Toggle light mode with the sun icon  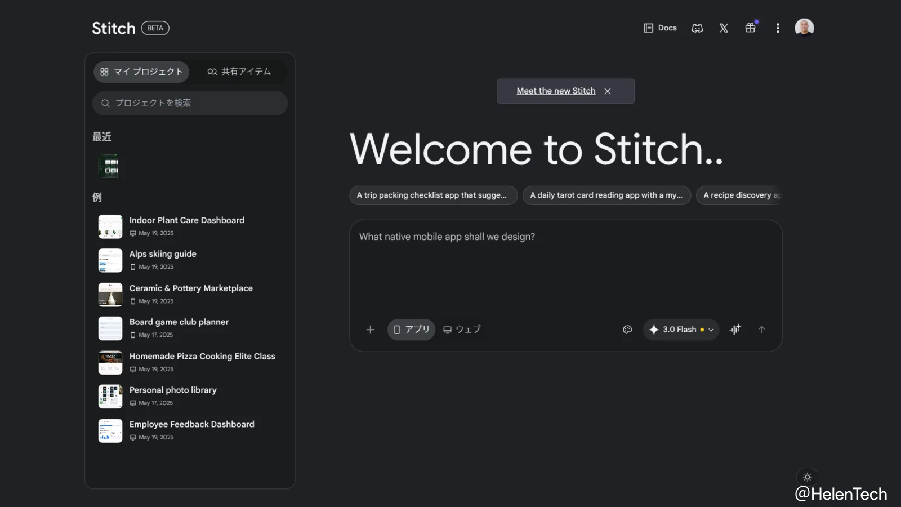(807, 477)
